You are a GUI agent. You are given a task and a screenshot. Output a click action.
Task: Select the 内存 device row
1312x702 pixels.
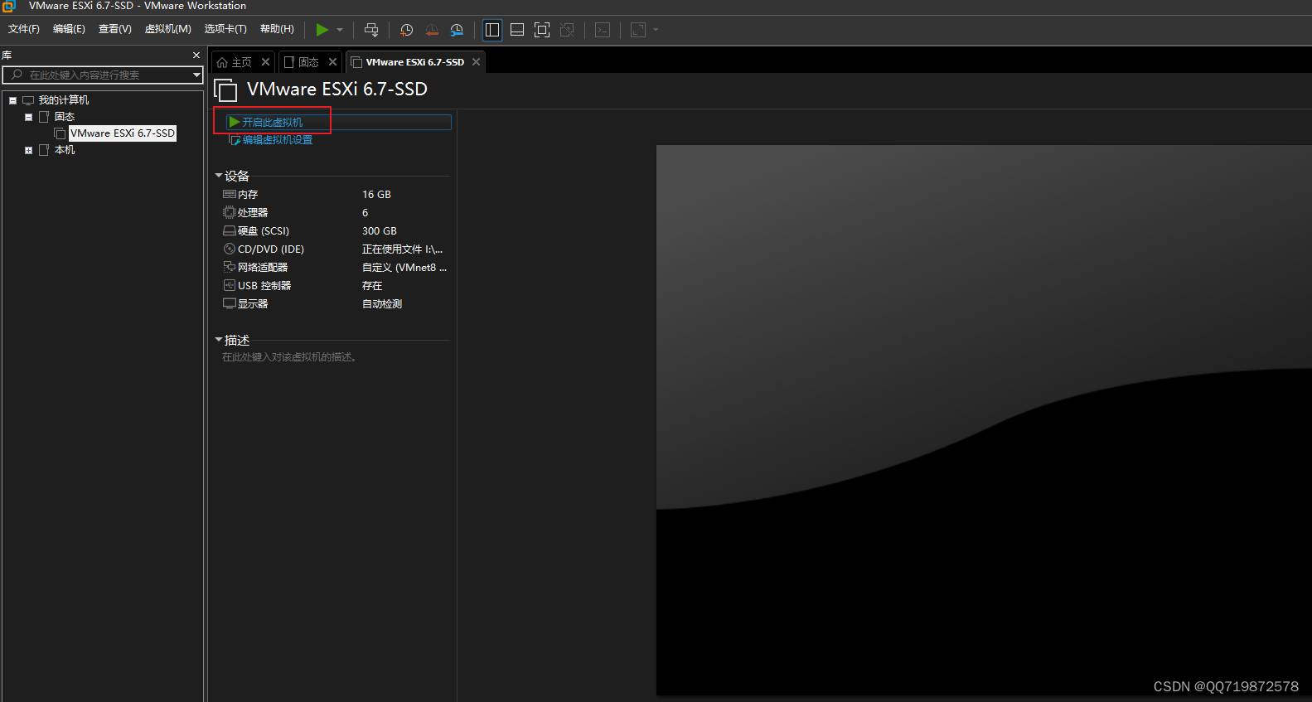(334, 195)
